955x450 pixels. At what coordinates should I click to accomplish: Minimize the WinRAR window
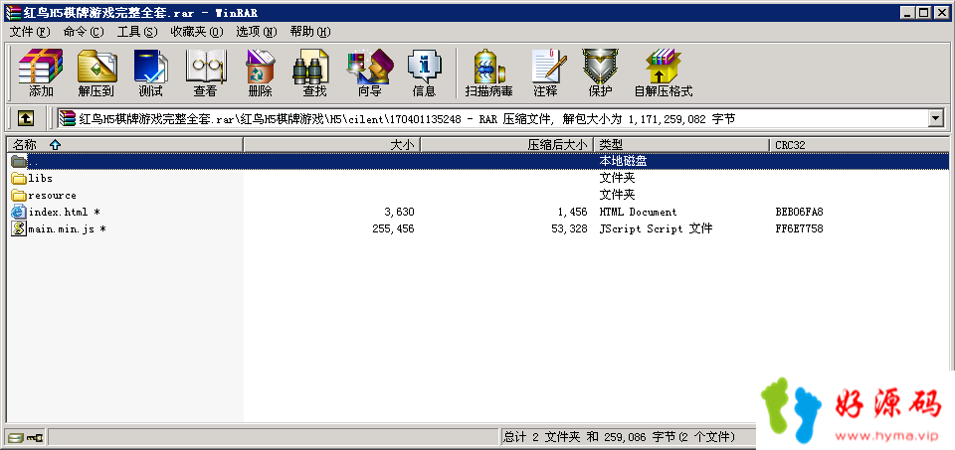[x=908, y=12]
